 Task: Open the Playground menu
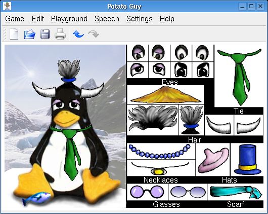(69, 19)
